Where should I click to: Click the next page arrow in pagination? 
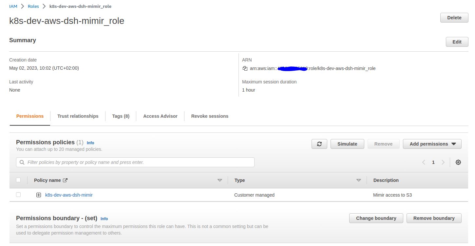coord(443,162)
